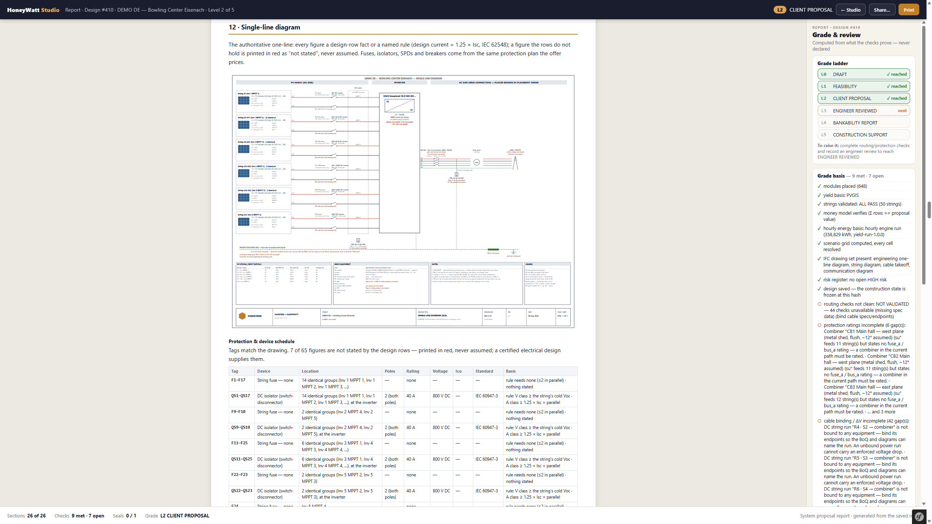Open the Symfony debug toolbar icon
The image size is (932, 524).
pos(919,516)
